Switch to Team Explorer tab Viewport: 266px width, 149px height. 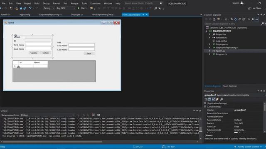coord(230,86)
